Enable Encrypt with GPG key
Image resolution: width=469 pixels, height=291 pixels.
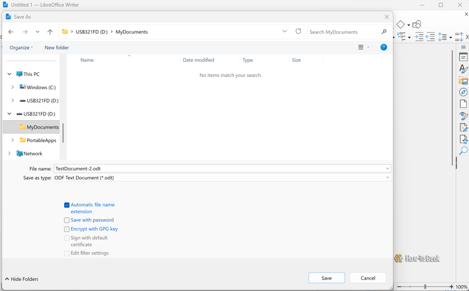click(67, 230)
